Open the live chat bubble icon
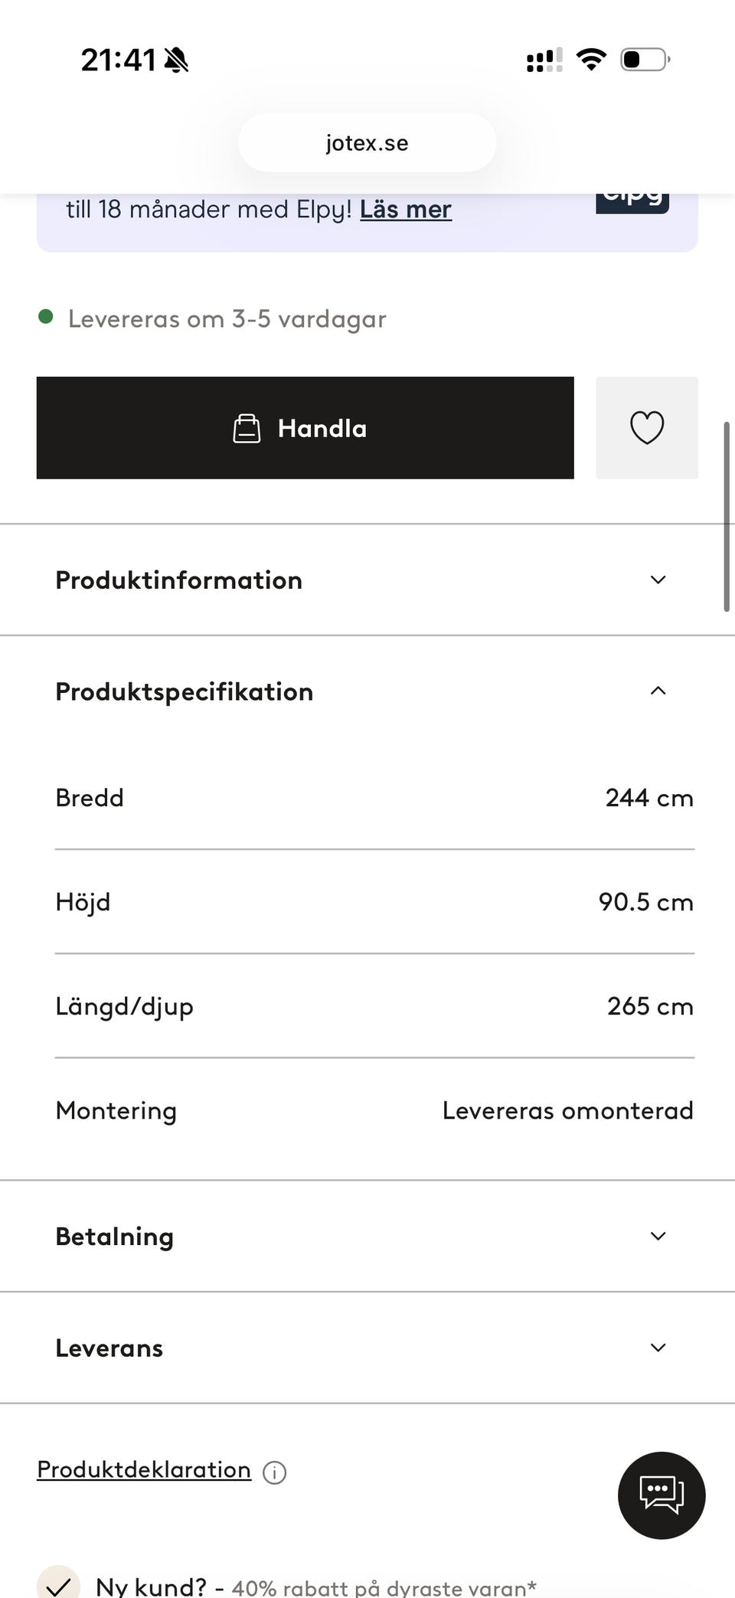 661,1495
